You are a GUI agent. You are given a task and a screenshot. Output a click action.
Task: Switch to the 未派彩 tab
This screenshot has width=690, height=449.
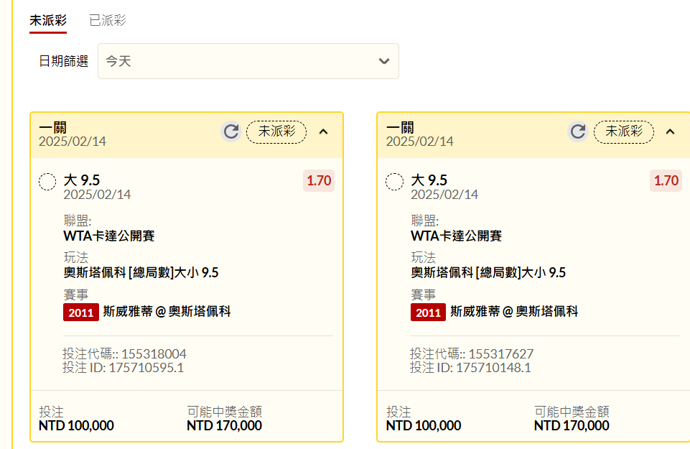click(x=48, y=20)
